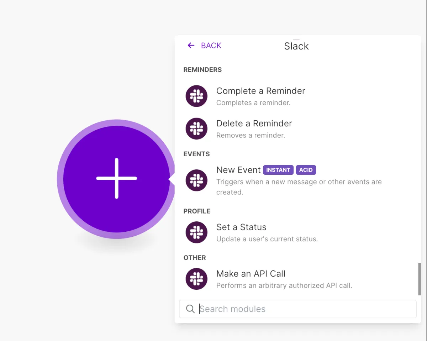The width and height of the screenshot is (427, 341).
Task: Click the Slack icon beside Set a Status
Action: click(x=196, y=232)
